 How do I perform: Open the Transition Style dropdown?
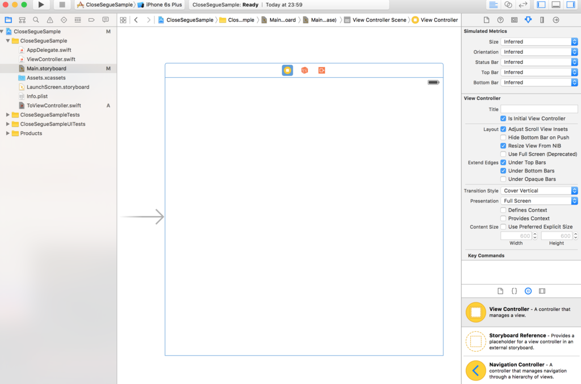click(539, 191)
